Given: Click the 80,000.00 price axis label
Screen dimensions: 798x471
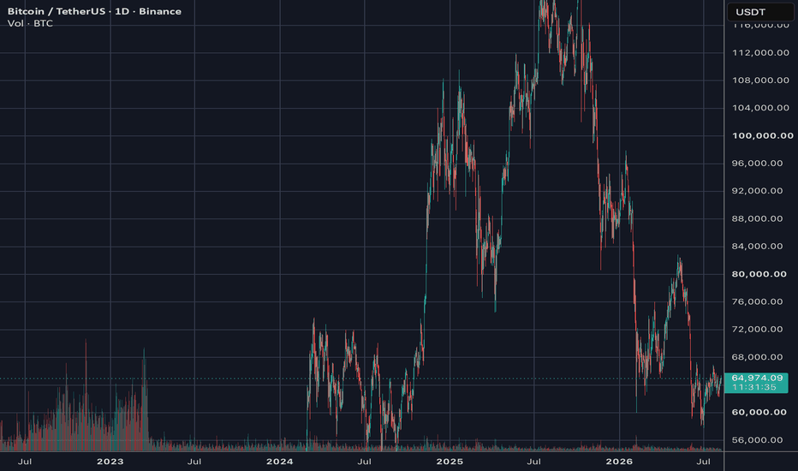Looking at the screenshot, I should pos(759,274).
